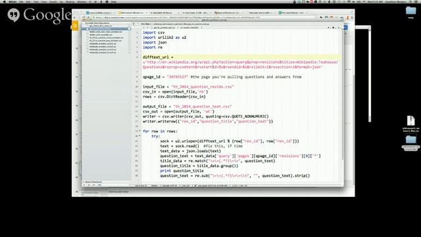Click the Wi-Fi status icon in menu bar
Screen dimensions: 421x237
[x=349, y=1]
